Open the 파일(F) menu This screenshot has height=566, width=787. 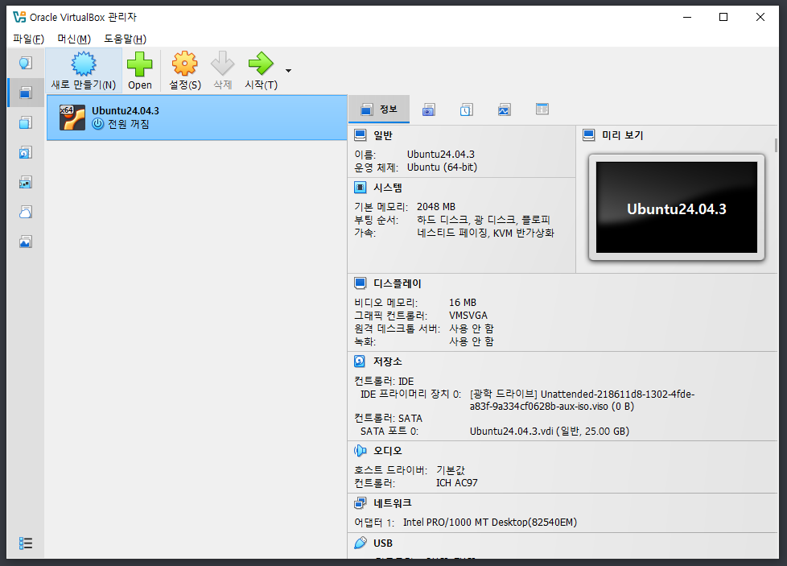click(x=29, y=39)
